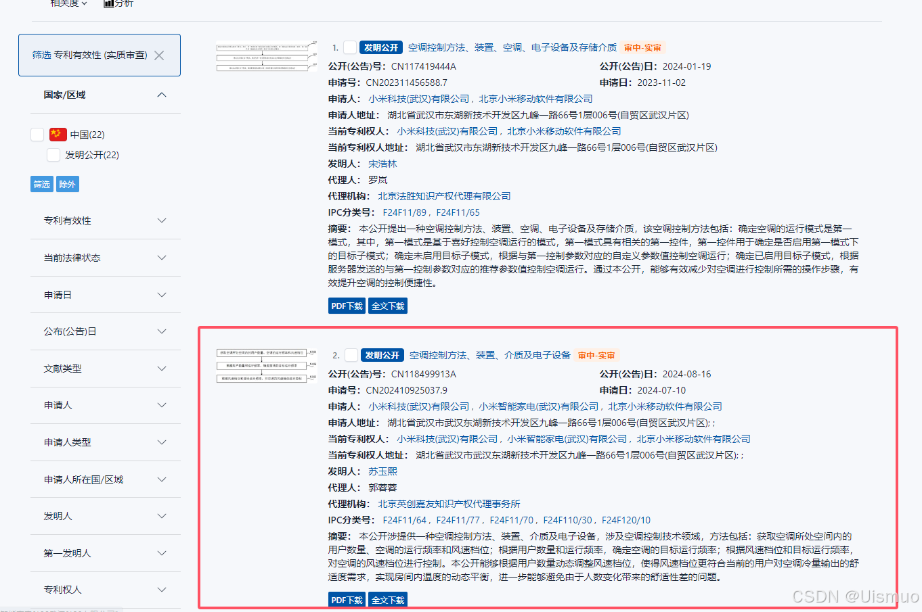Click publication date 2024-08-16
The width and height of the screenshot is (922, 612).
(x=686, y=374)
